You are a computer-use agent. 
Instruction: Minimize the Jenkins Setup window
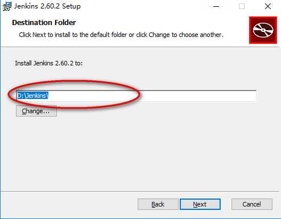(216, 6)
